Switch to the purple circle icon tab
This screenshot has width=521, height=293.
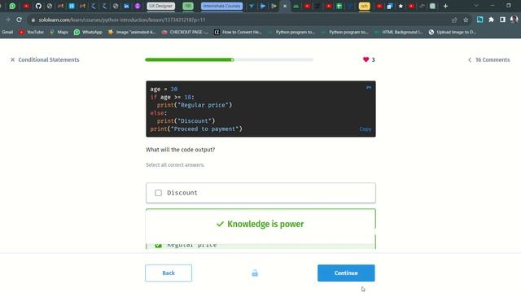pyautogui.click(x=138, y=6)
